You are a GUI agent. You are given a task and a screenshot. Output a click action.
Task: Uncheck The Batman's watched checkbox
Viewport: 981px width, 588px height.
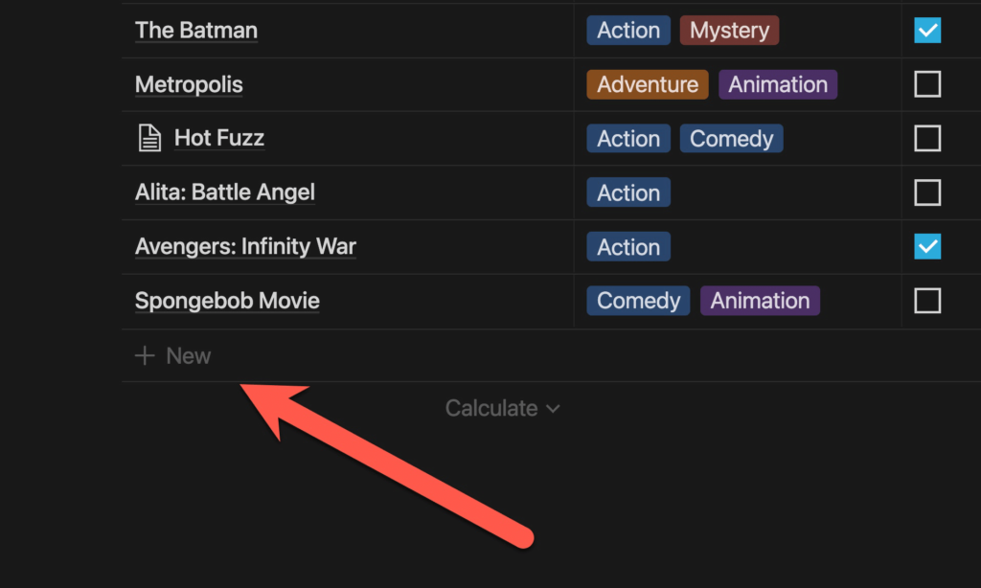click(927, 31)
